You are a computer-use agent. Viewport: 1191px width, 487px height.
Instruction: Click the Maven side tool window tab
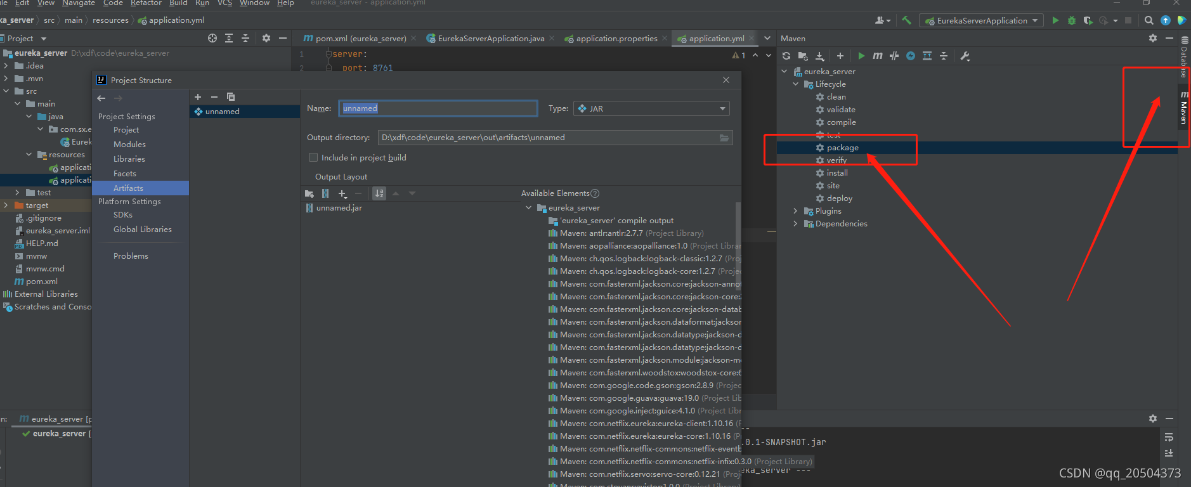pyautogui.click(x=1184, y=108)
